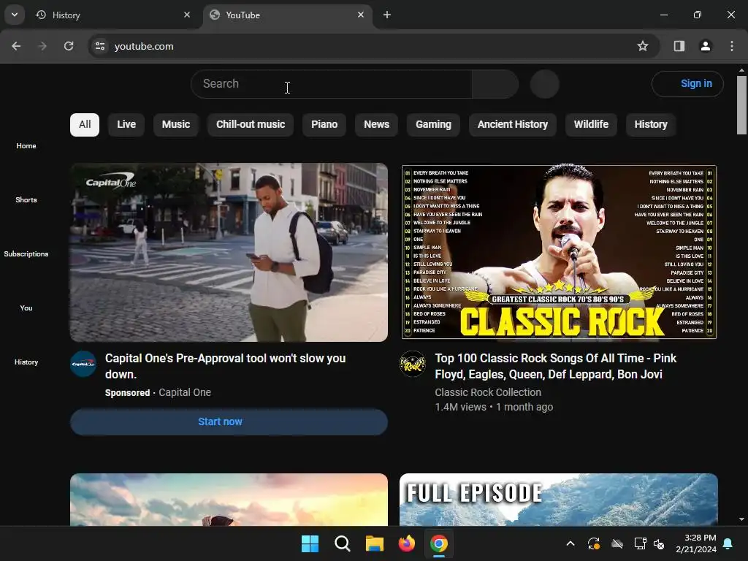Click the page vertical scrollbar thumb
This screenshot has width=748, height=561.
pos(741,105)
